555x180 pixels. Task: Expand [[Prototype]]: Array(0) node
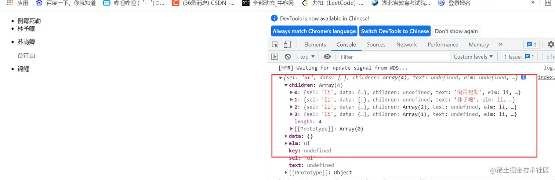coord(292,129)
